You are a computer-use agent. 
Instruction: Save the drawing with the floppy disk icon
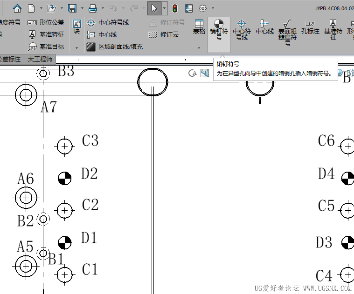coord(72,8)
